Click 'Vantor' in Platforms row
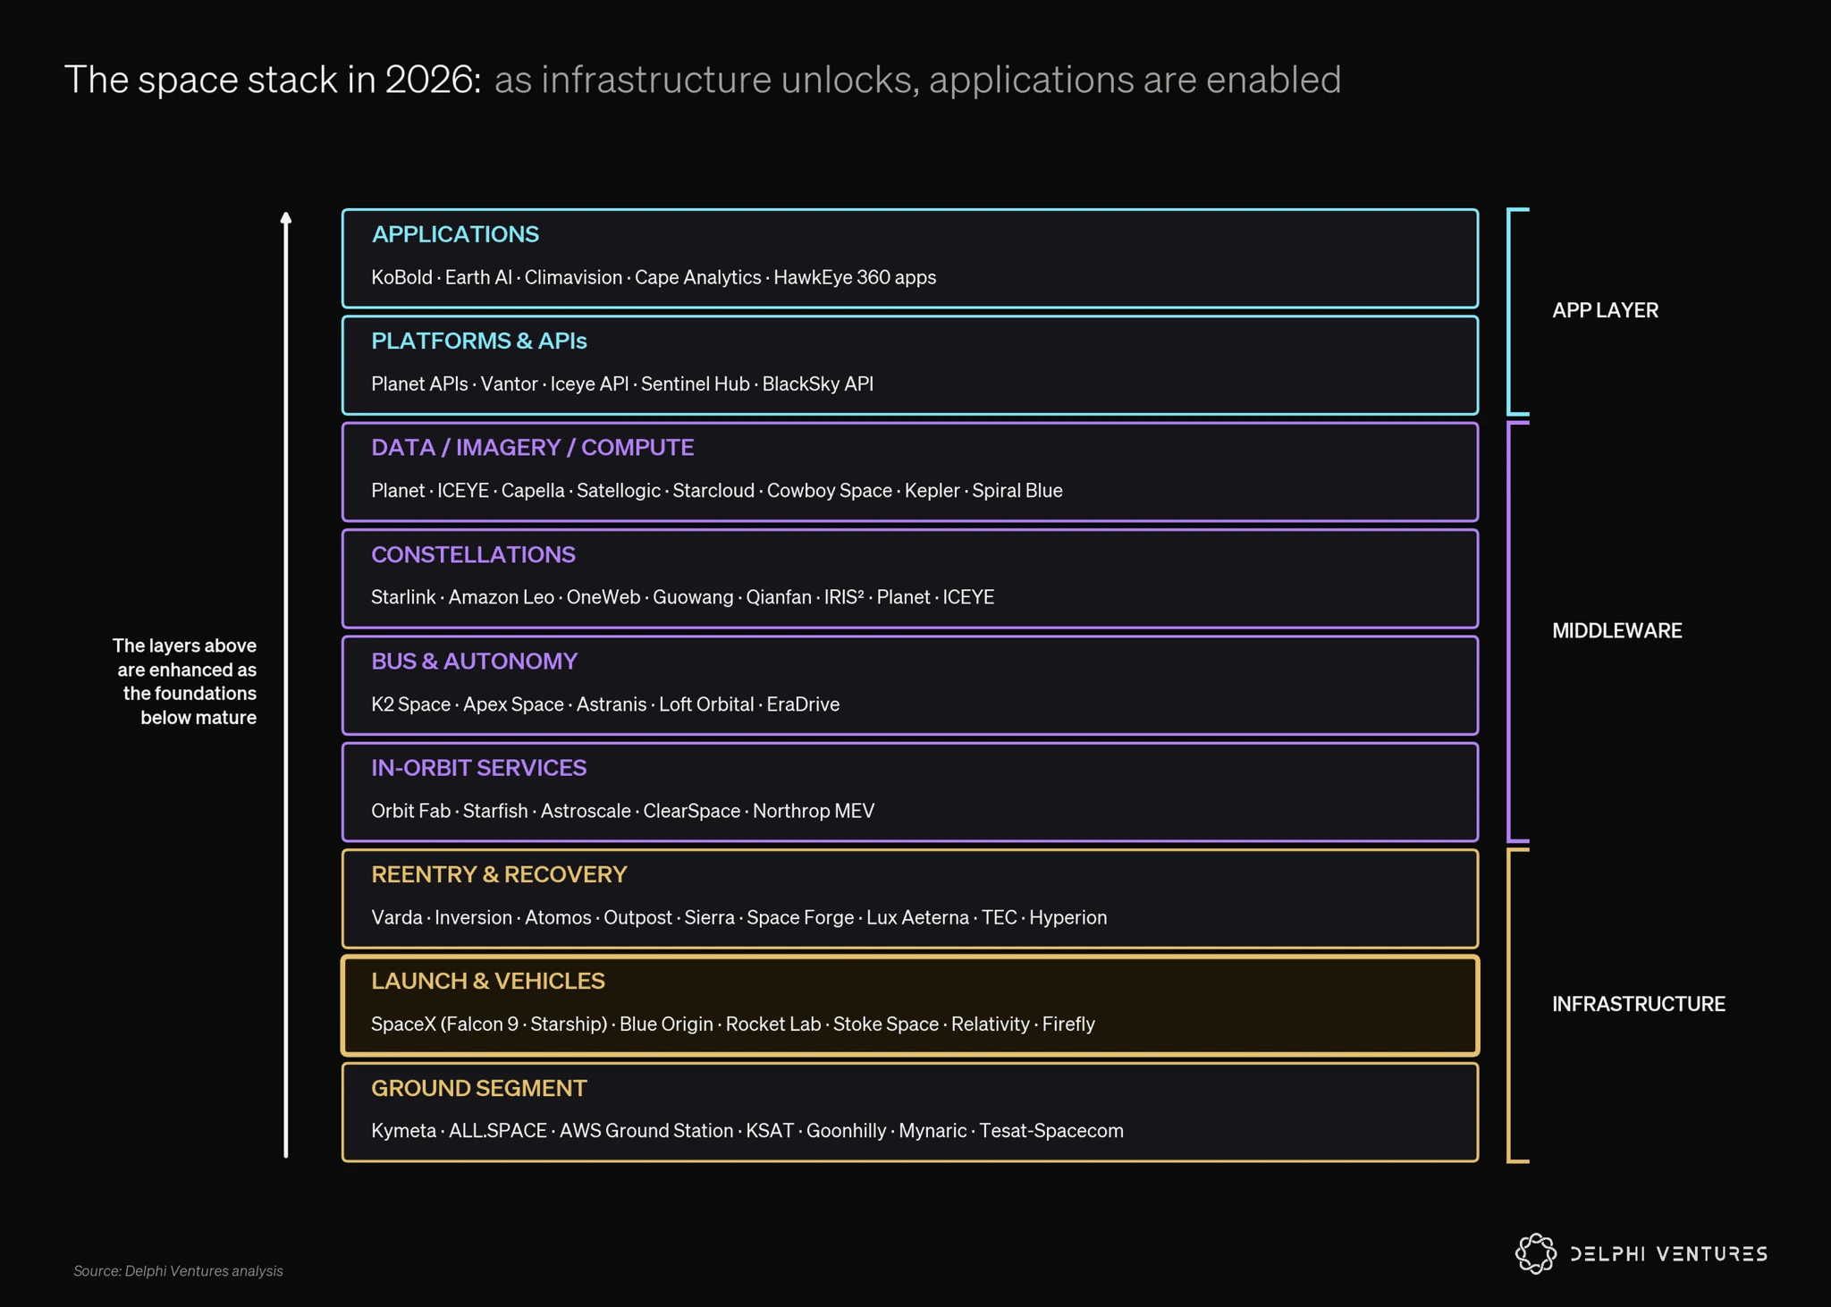1831x1307 pixels. coord(510,384)
